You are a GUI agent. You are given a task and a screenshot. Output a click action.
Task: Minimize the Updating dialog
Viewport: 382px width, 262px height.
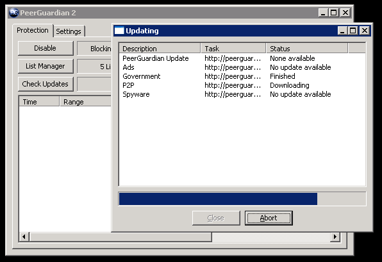click(342, 31)
